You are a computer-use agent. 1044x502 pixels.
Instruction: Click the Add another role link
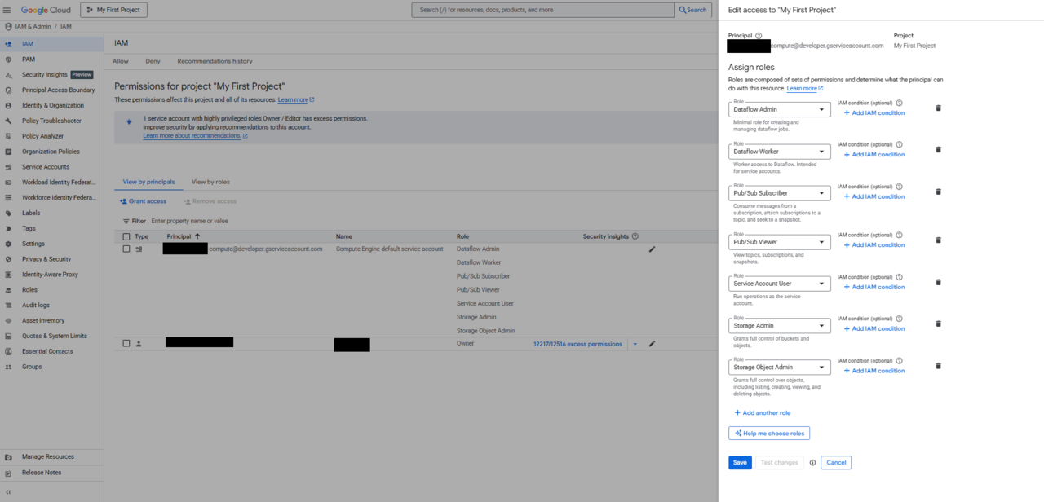point(762,412)
